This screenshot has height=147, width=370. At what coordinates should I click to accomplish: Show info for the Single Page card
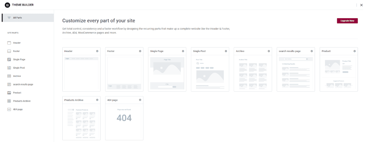(x=183, y=51)
